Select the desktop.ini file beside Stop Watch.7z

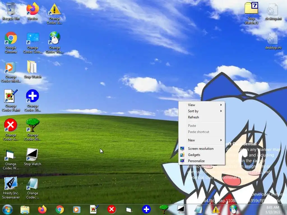[x=273, y=11]
